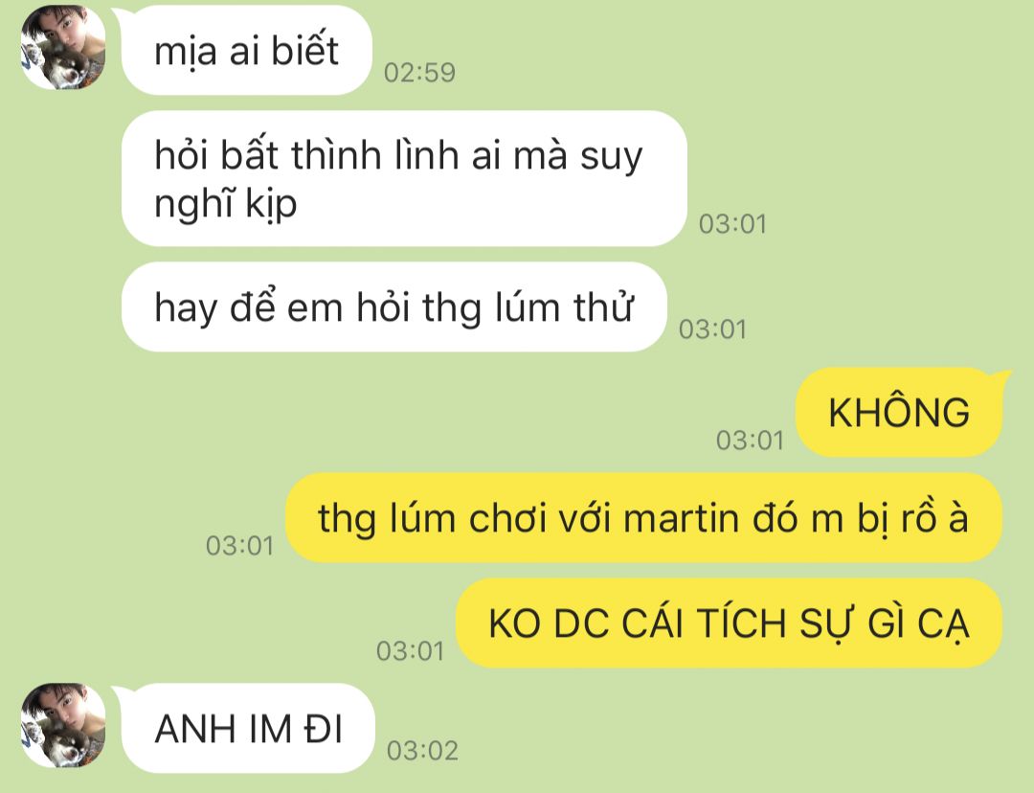Select the 'hỏi bất thình lình' message bubble

pos(404,179)
